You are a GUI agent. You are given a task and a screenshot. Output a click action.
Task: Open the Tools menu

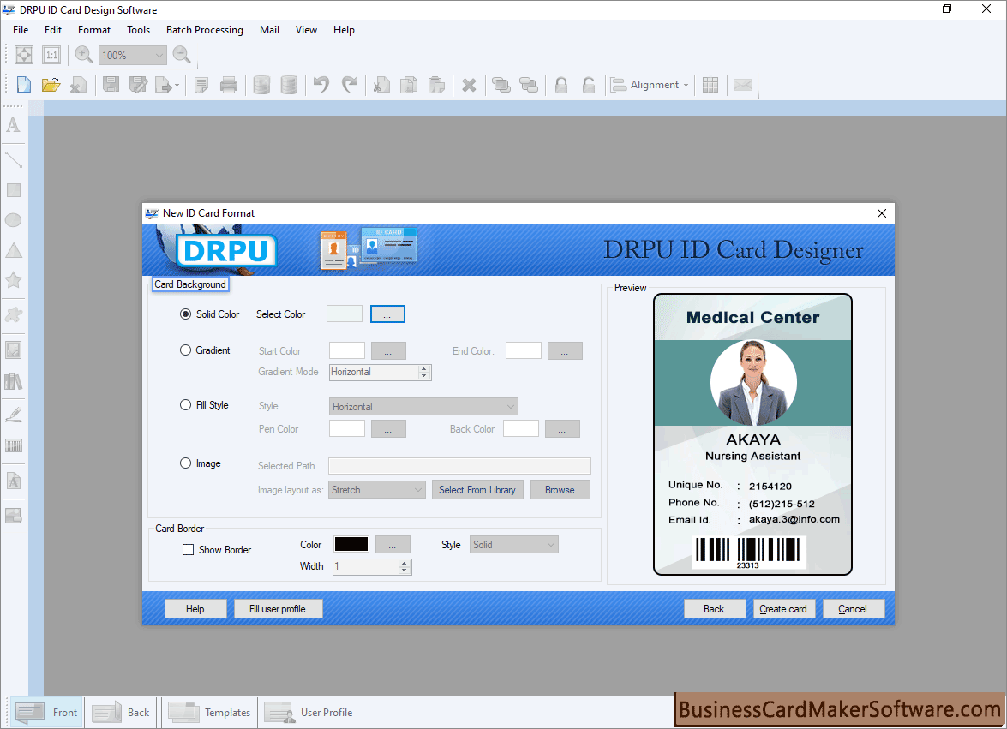(x=138, y=29)
